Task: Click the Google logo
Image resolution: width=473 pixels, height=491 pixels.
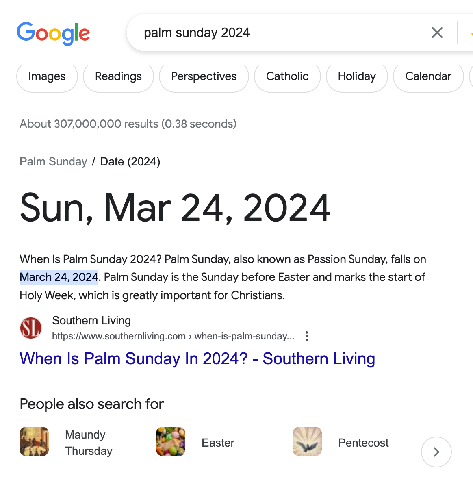Action: (53, 33)
